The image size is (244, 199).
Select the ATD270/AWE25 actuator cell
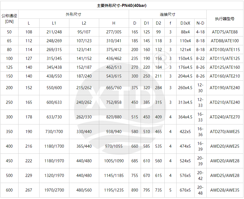[x=225, y=132]
